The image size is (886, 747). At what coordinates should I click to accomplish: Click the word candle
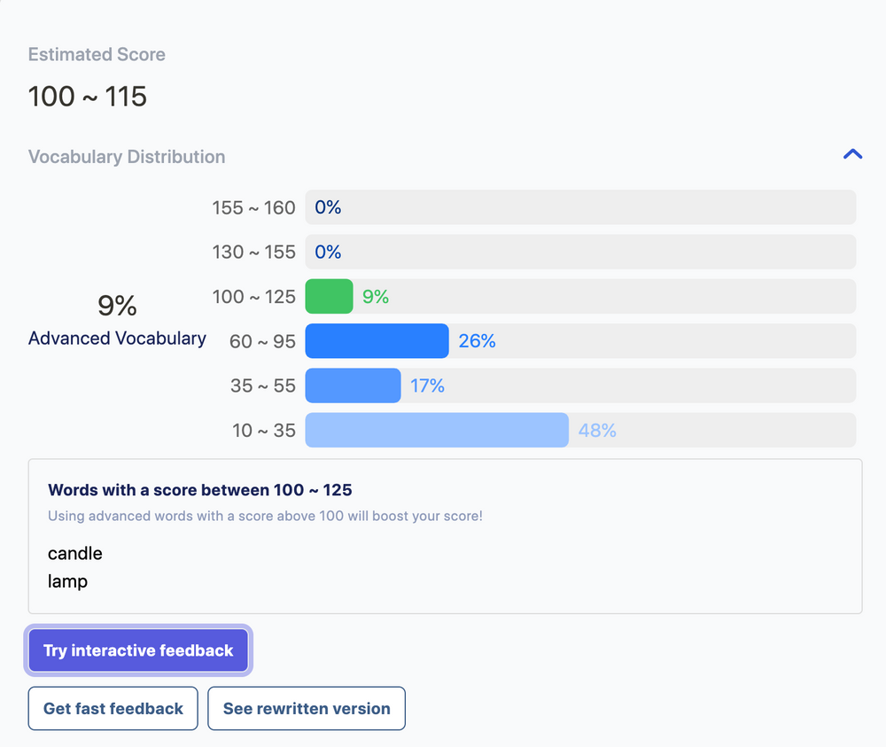tap(75, 554)
